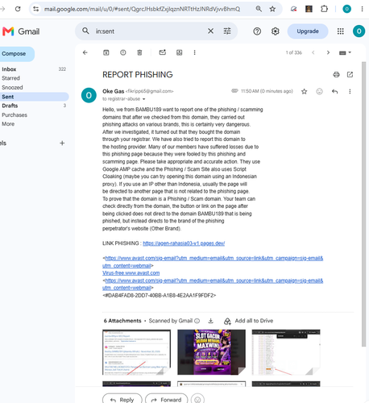The image size is (369, 403).
Task: View Scanned by Gmail info icon
Action: coord(197,321)
